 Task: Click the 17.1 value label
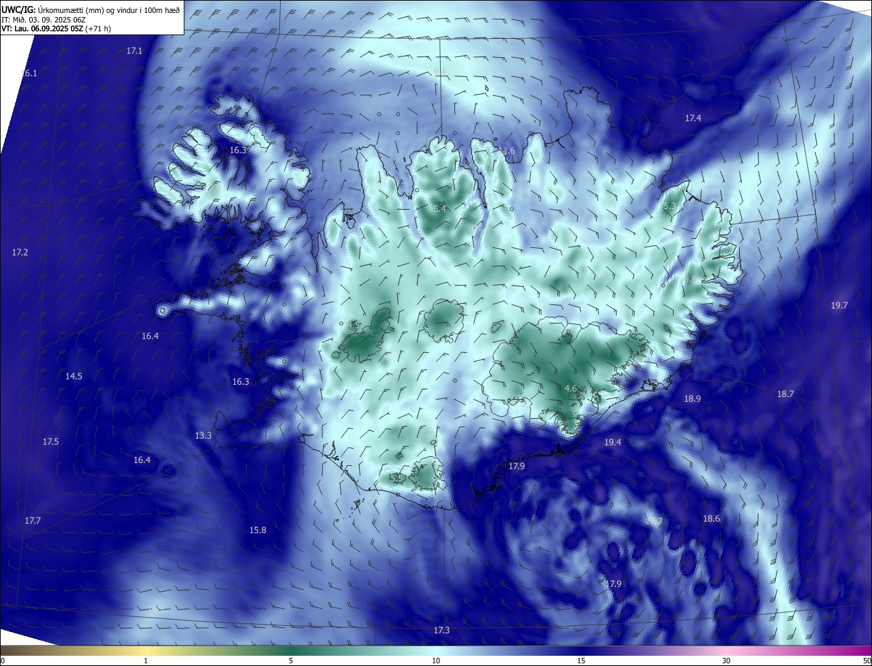[134, 51]
